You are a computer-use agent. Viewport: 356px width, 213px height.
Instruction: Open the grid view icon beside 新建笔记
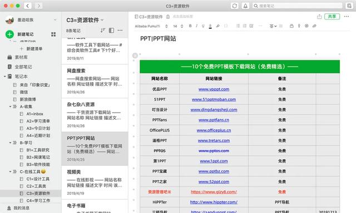[x=53, y=34]
